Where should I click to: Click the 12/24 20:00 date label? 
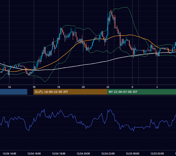[x=83, y=154]
